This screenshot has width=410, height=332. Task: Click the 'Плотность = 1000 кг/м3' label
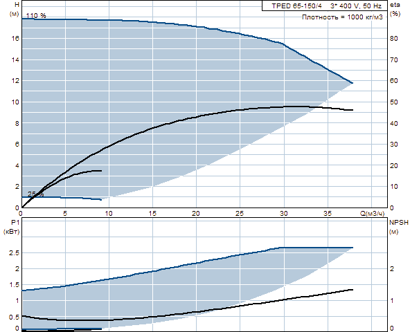click(342, 17)
